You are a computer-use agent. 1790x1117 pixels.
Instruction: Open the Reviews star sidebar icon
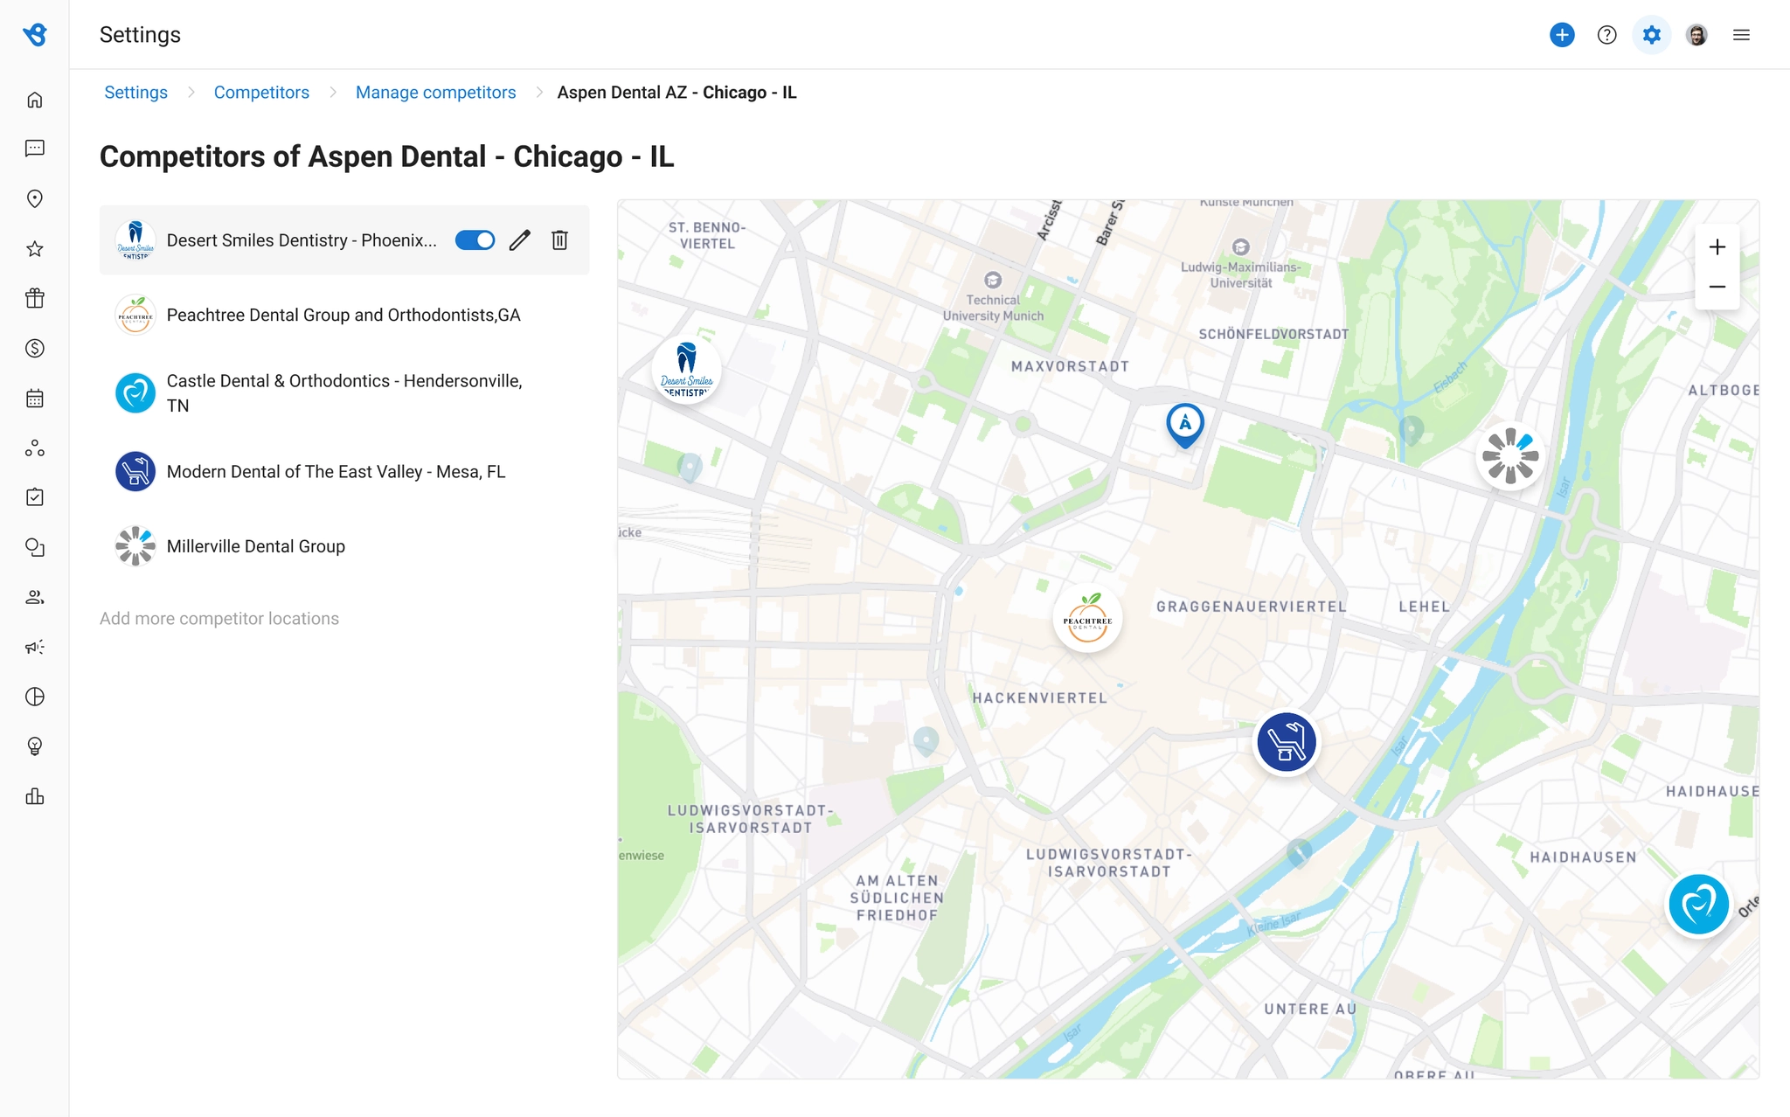(35, 249)
